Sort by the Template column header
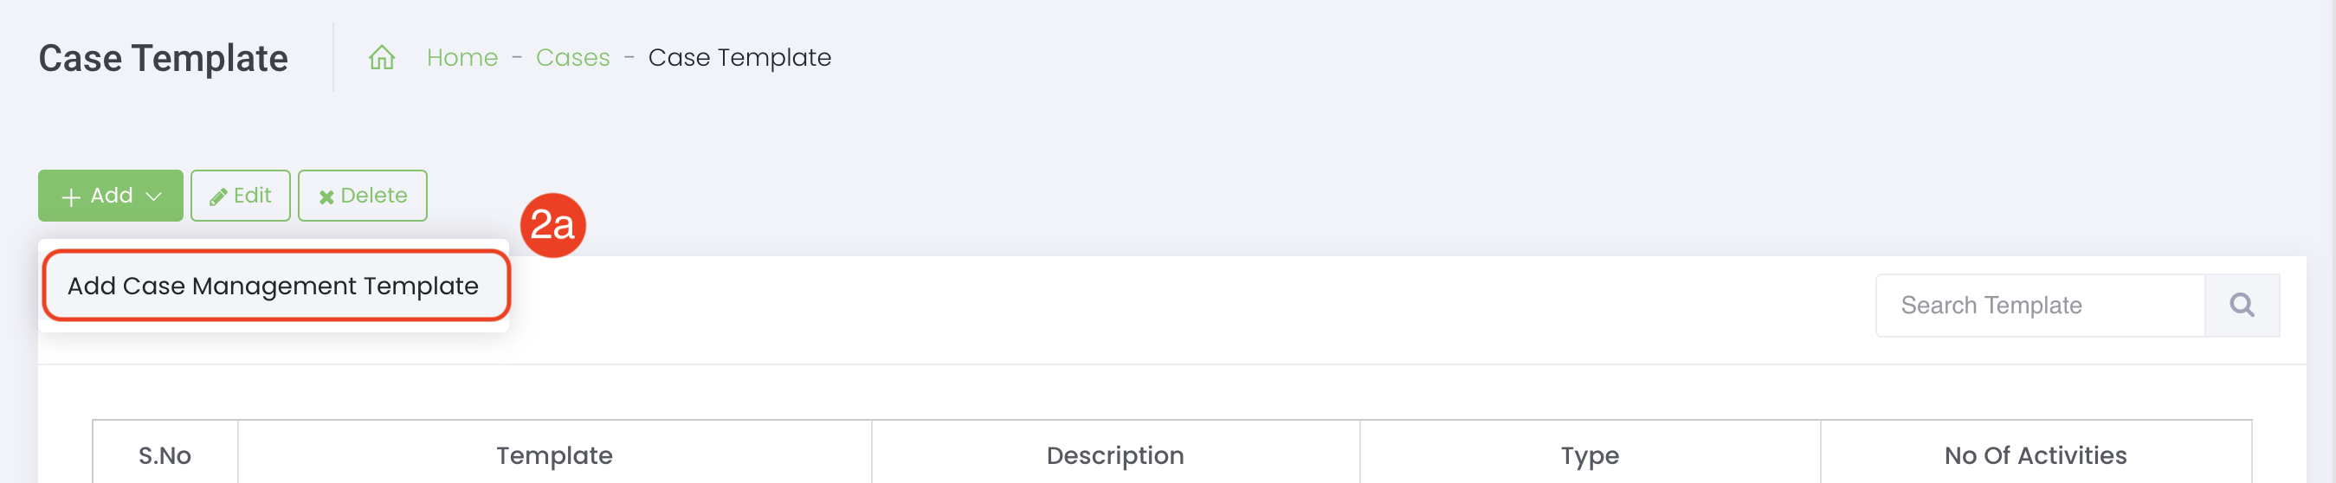This screenshot has width=2336, height=483. [x=554, y=455]
